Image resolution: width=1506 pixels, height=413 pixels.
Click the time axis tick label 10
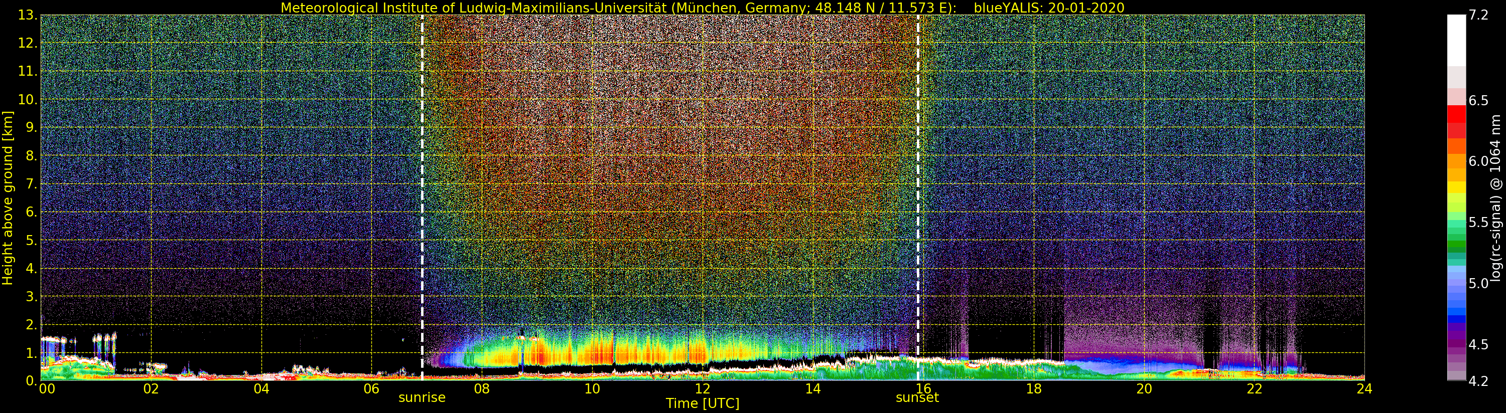592,389
